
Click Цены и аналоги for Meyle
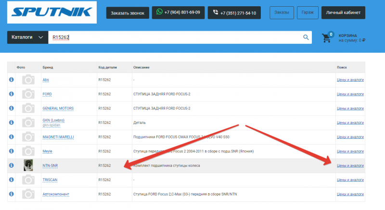[x=350, y=151]
